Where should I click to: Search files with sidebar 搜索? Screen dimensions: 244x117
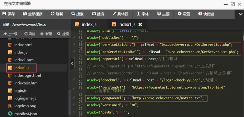63,34
